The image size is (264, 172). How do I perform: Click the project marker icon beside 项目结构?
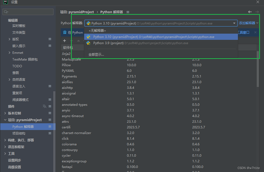(50, 134)
